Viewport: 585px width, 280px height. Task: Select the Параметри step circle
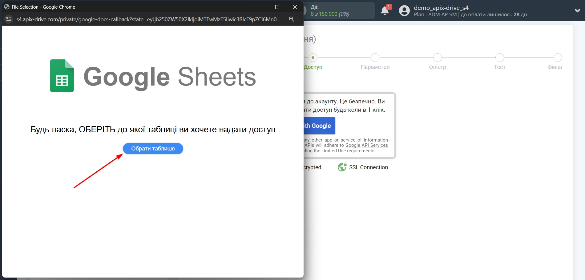pos(375,58)
